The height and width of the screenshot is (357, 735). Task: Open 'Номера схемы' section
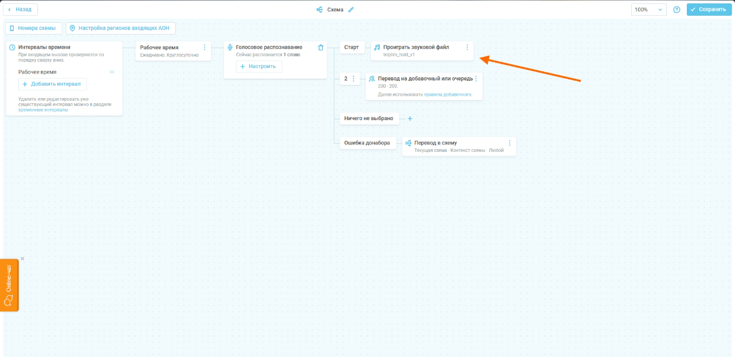pyautogui.click(x=33, y=28)
